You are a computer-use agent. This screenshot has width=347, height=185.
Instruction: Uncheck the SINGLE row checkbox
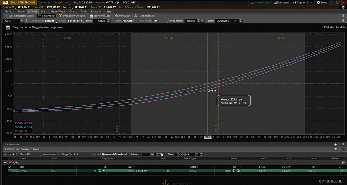pos(10,171)
